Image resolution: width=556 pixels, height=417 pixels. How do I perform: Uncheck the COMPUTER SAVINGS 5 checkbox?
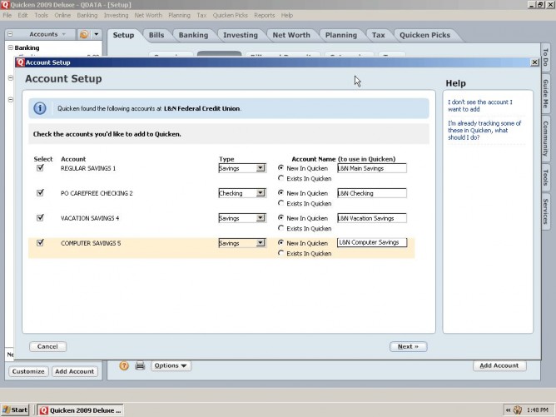(40, 243)
